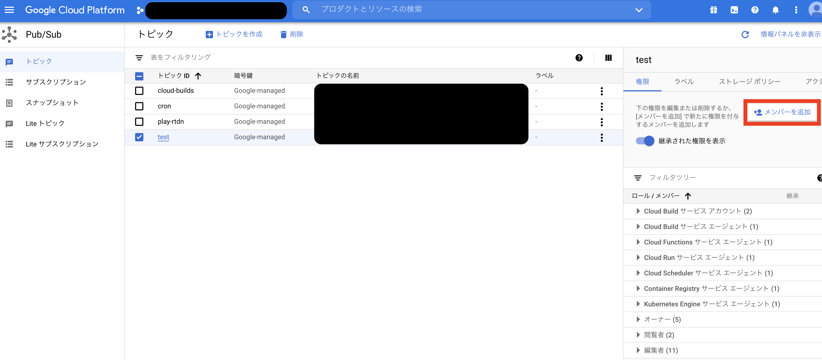Open column display options icon

tap(608, 58)
